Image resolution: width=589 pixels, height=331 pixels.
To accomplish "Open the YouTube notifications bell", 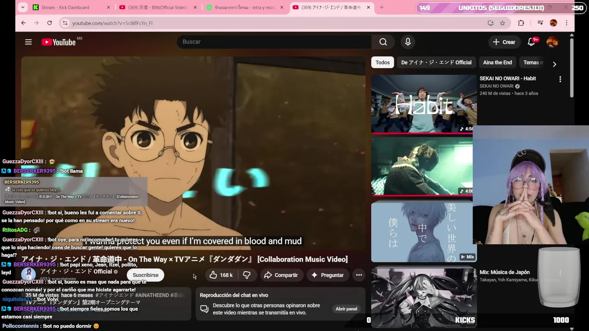I will pos(531,42).
